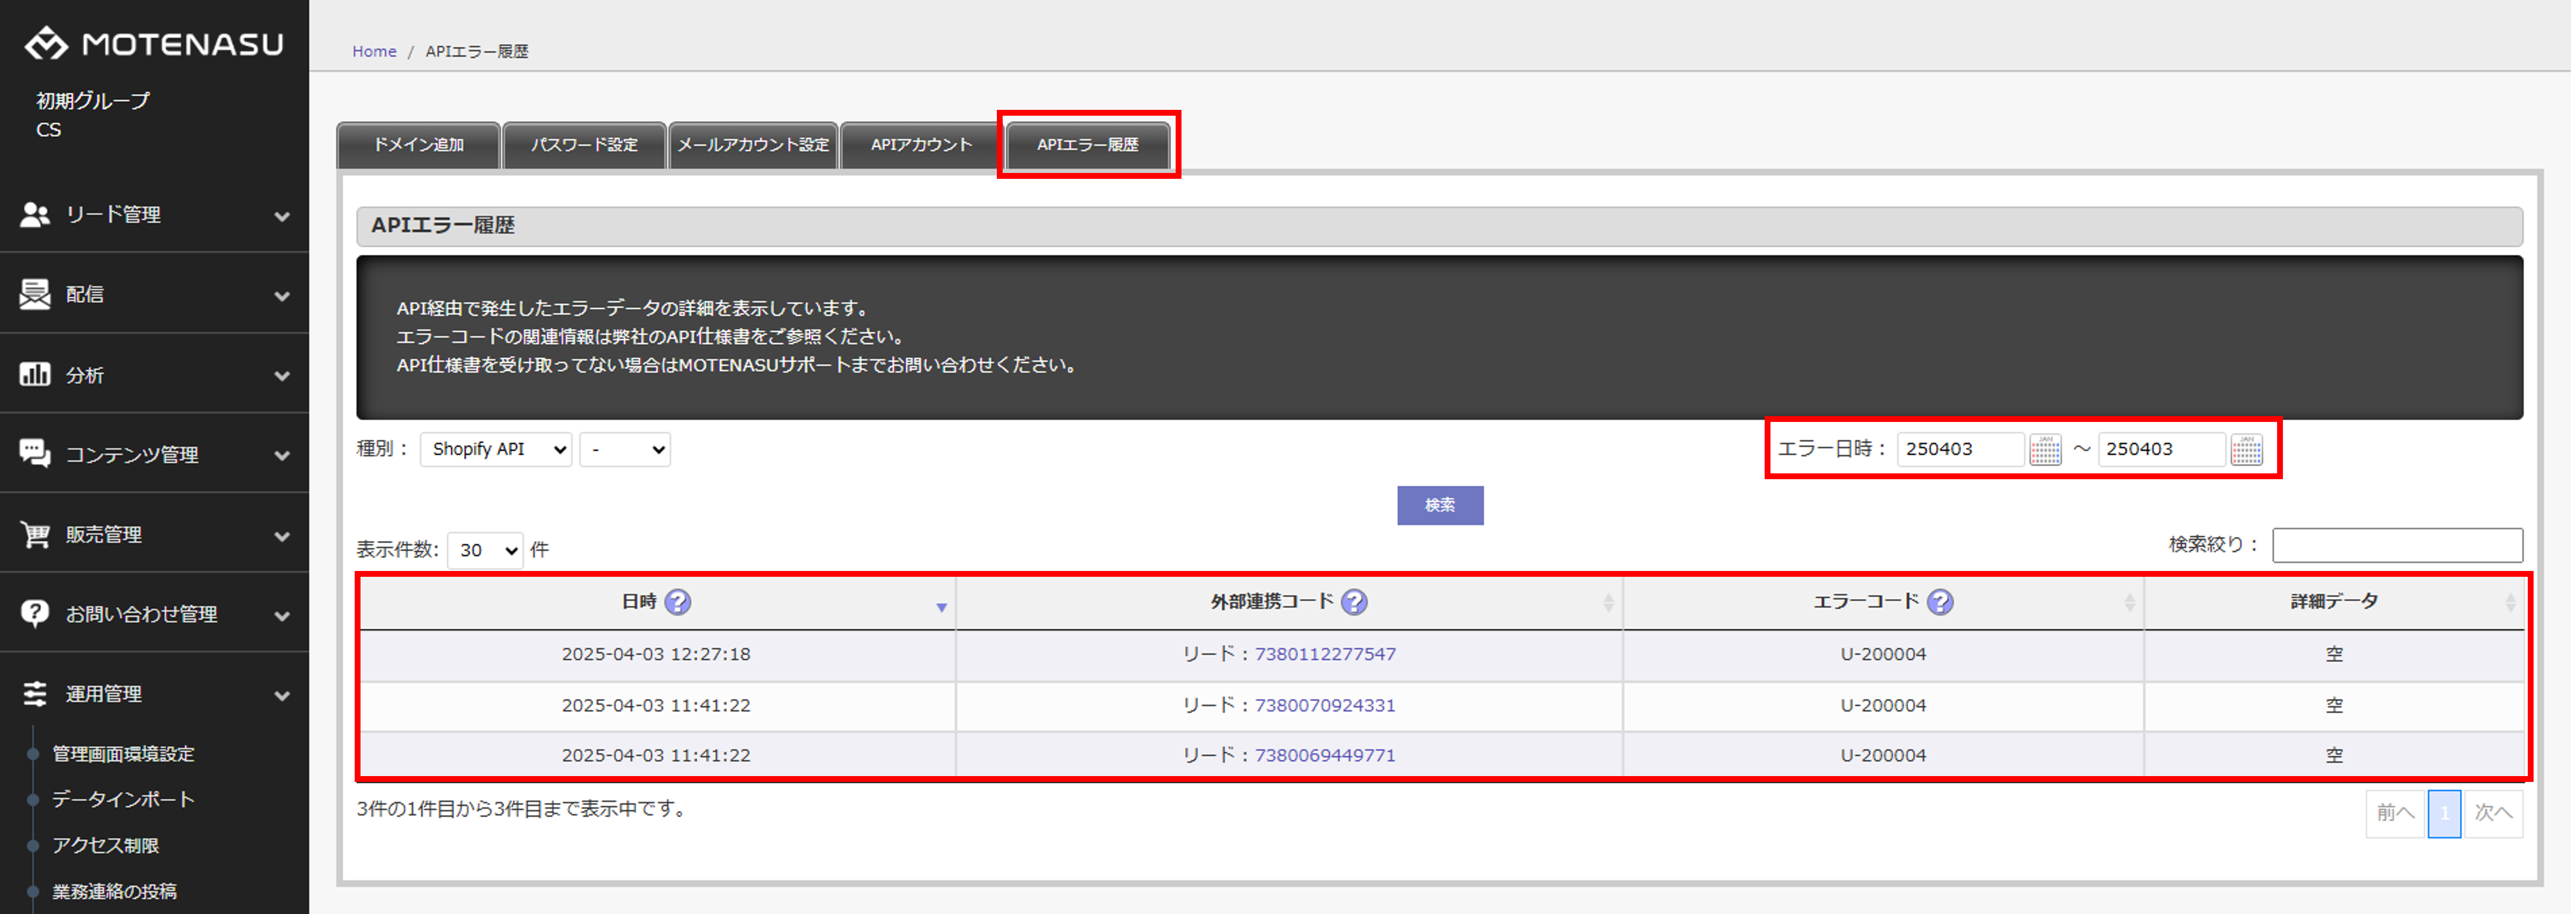Open データインポート in the sidebar

point(123,799)
